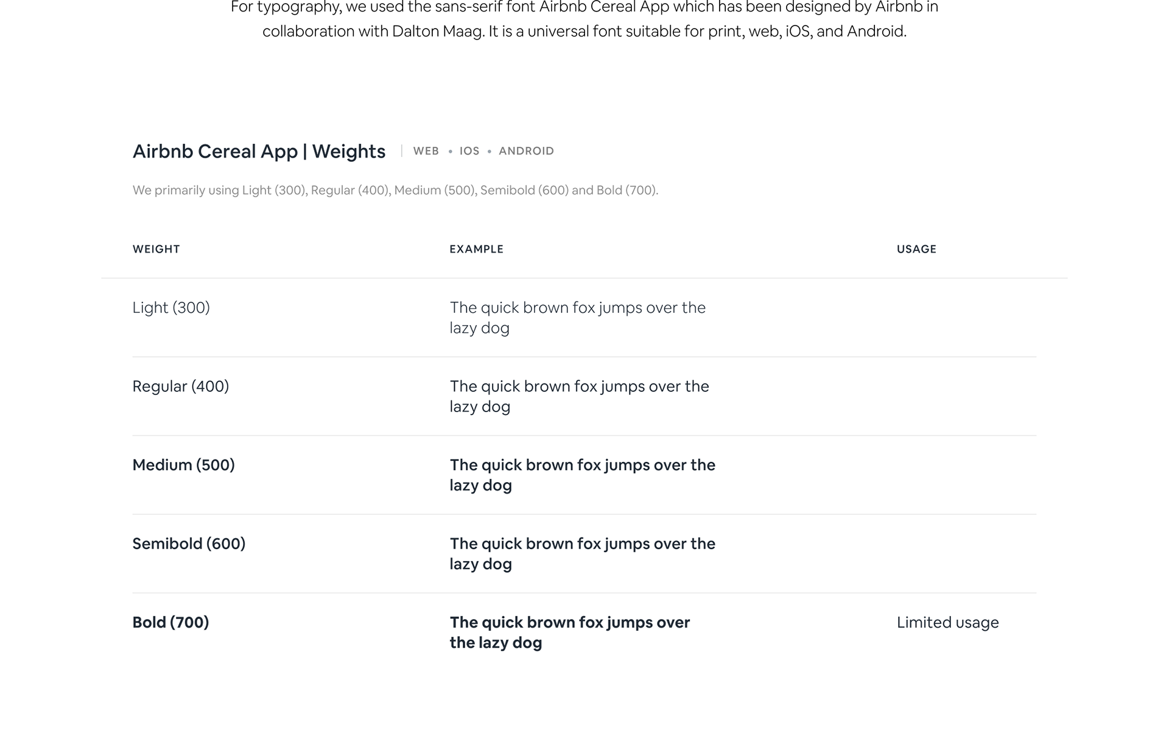Click the Bold weight example sentence

[x=570, y=632]
